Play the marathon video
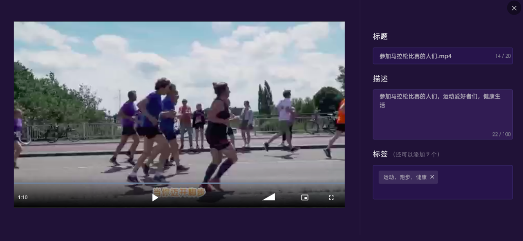This screenshot has width=523, height=241. pyautogui.click(x=155, y=198)
